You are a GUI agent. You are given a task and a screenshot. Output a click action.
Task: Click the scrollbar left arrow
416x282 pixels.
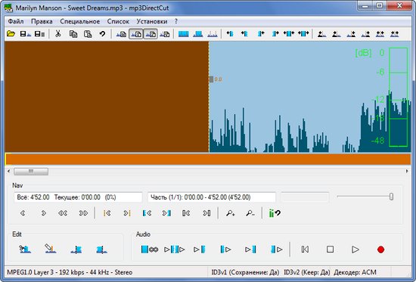click(9, 172)
